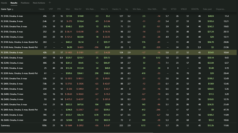The image size is (238, 133).
Task: Click the 3Bet column header
Action: click(x=164, y=9)
